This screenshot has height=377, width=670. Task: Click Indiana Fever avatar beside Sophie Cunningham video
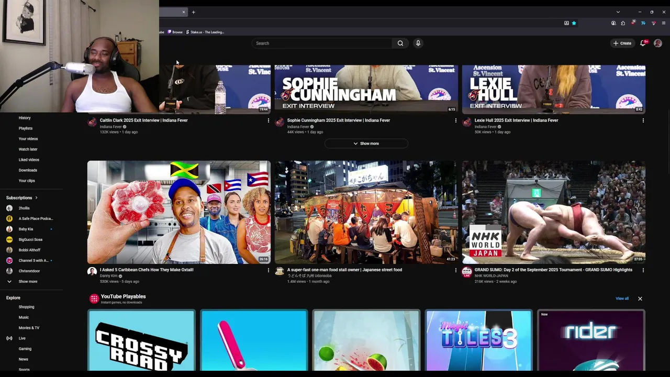[x=280, y=122]
